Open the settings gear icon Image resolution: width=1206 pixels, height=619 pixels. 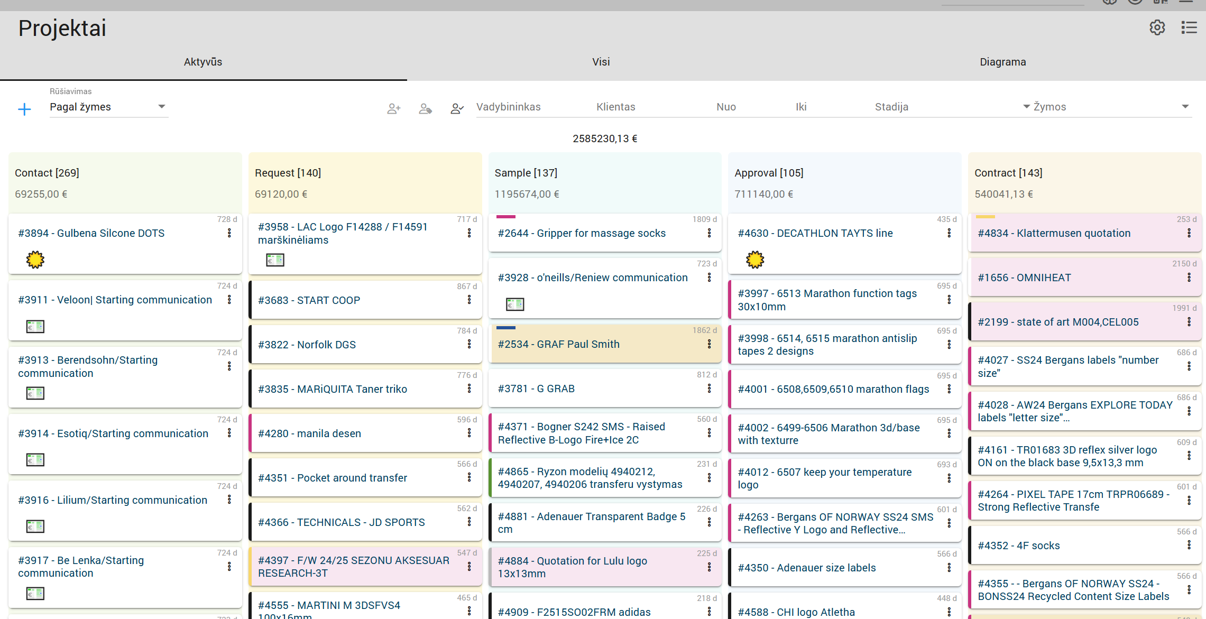1157,27
